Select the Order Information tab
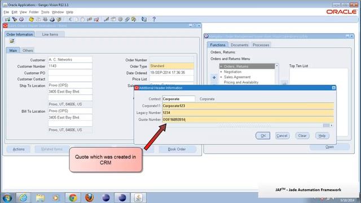The width and height of the screenshot is (361, 203). click(x=20, y=34)
